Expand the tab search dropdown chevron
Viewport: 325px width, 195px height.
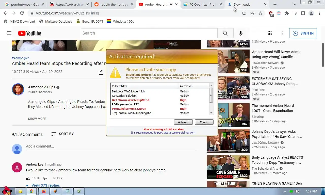tap(295, 4)
